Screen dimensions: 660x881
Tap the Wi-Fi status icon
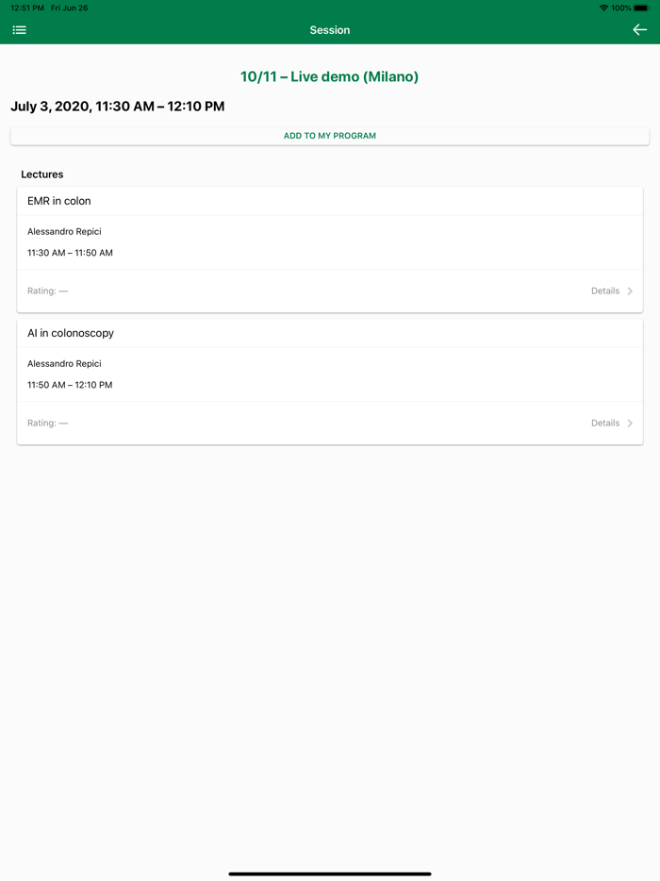pyautogui.click(x=603, y=8)
